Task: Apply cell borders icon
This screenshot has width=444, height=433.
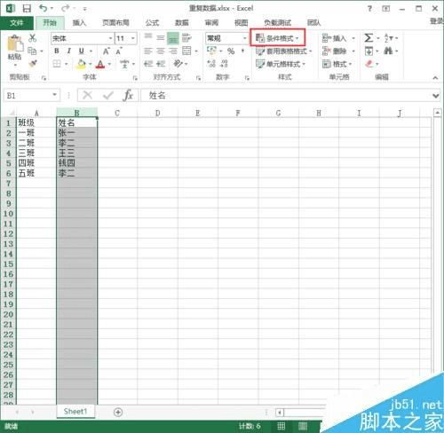Action: [57, 64]
